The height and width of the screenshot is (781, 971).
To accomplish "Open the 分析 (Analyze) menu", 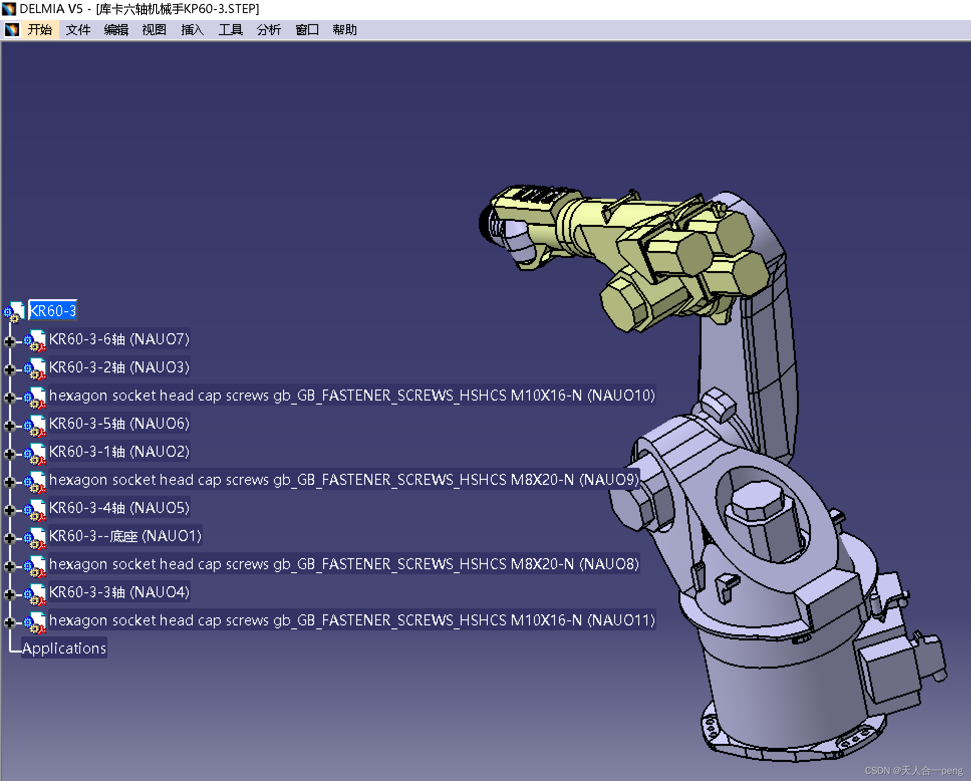I will coord(268,30).
